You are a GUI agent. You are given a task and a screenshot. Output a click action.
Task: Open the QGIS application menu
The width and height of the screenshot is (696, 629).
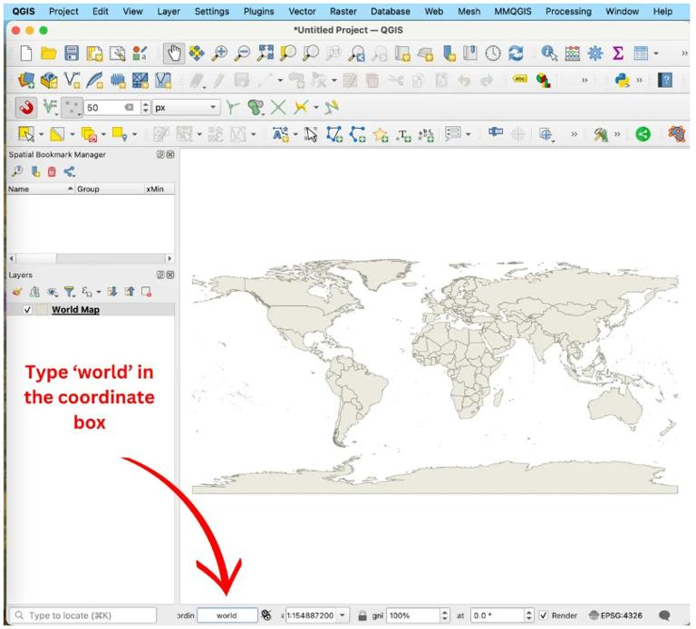(23, 11)
